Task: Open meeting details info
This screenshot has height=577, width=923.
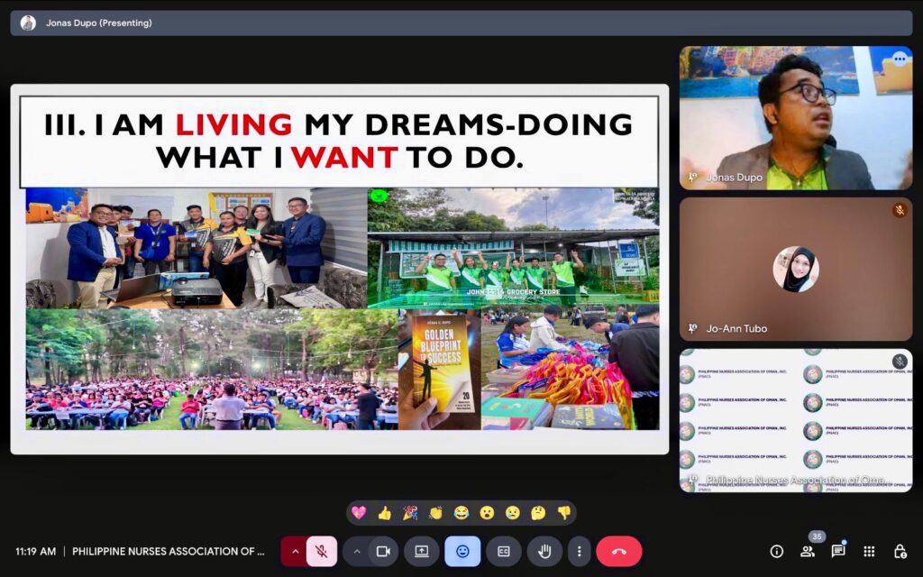Action: pyautogui.click(x=776, y=551)
